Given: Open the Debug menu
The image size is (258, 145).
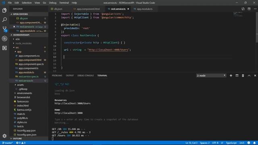Looking at the screenshot, I should click(53, 3).
